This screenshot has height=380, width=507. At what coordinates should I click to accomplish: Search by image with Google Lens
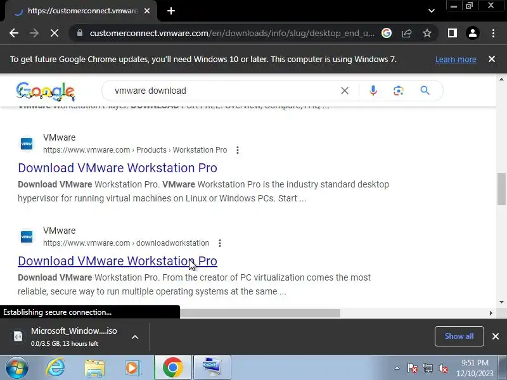399,91
